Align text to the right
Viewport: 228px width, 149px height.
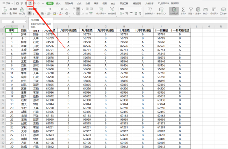83,14
